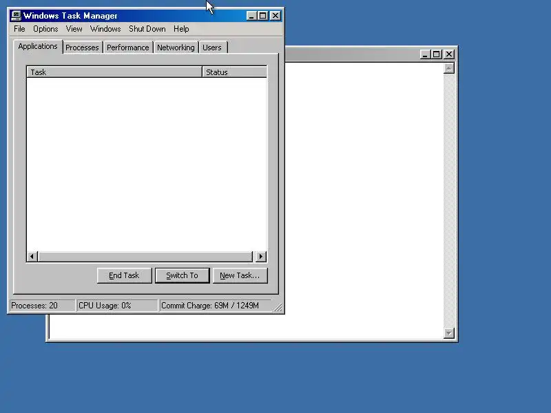
Task: Click background window's scroll down arrow
Action: 449,333
